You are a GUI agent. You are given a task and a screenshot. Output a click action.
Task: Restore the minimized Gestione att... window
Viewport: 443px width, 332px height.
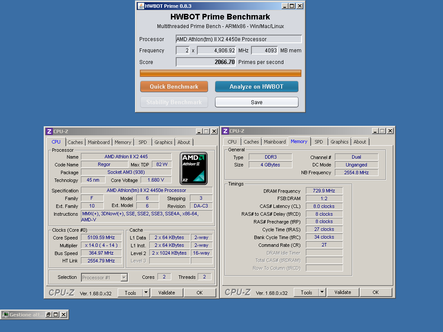click(x=48, y=315)
